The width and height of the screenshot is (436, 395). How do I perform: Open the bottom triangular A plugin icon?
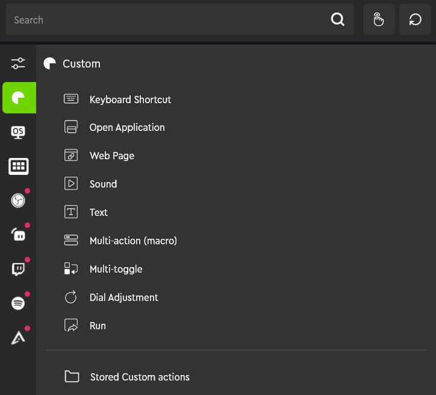(18, 338)
